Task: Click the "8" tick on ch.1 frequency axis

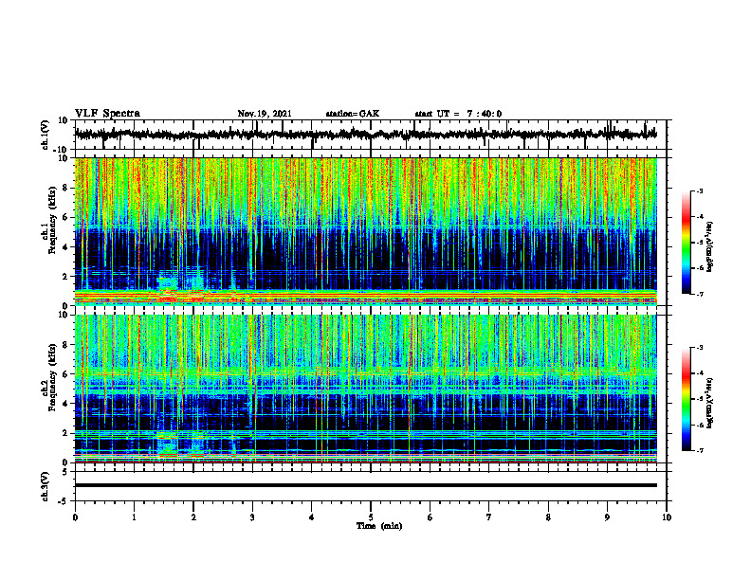Action: [x=65, y=188]
